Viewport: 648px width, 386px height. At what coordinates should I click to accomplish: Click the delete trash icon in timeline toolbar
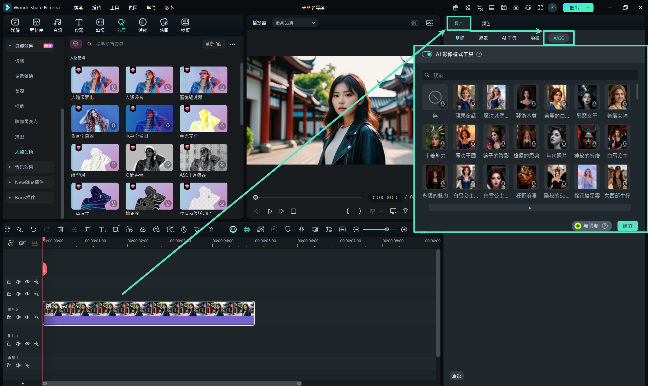60,229
